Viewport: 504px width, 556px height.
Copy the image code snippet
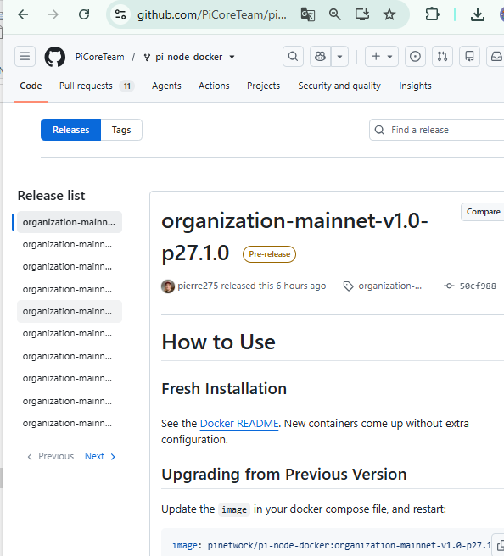[x=500, y=545]
